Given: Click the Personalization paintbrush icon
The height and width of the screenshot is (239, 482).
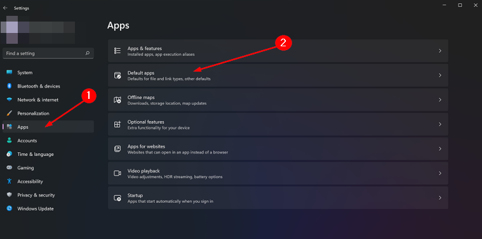Looking at the screenshot, I should point(10,113).
